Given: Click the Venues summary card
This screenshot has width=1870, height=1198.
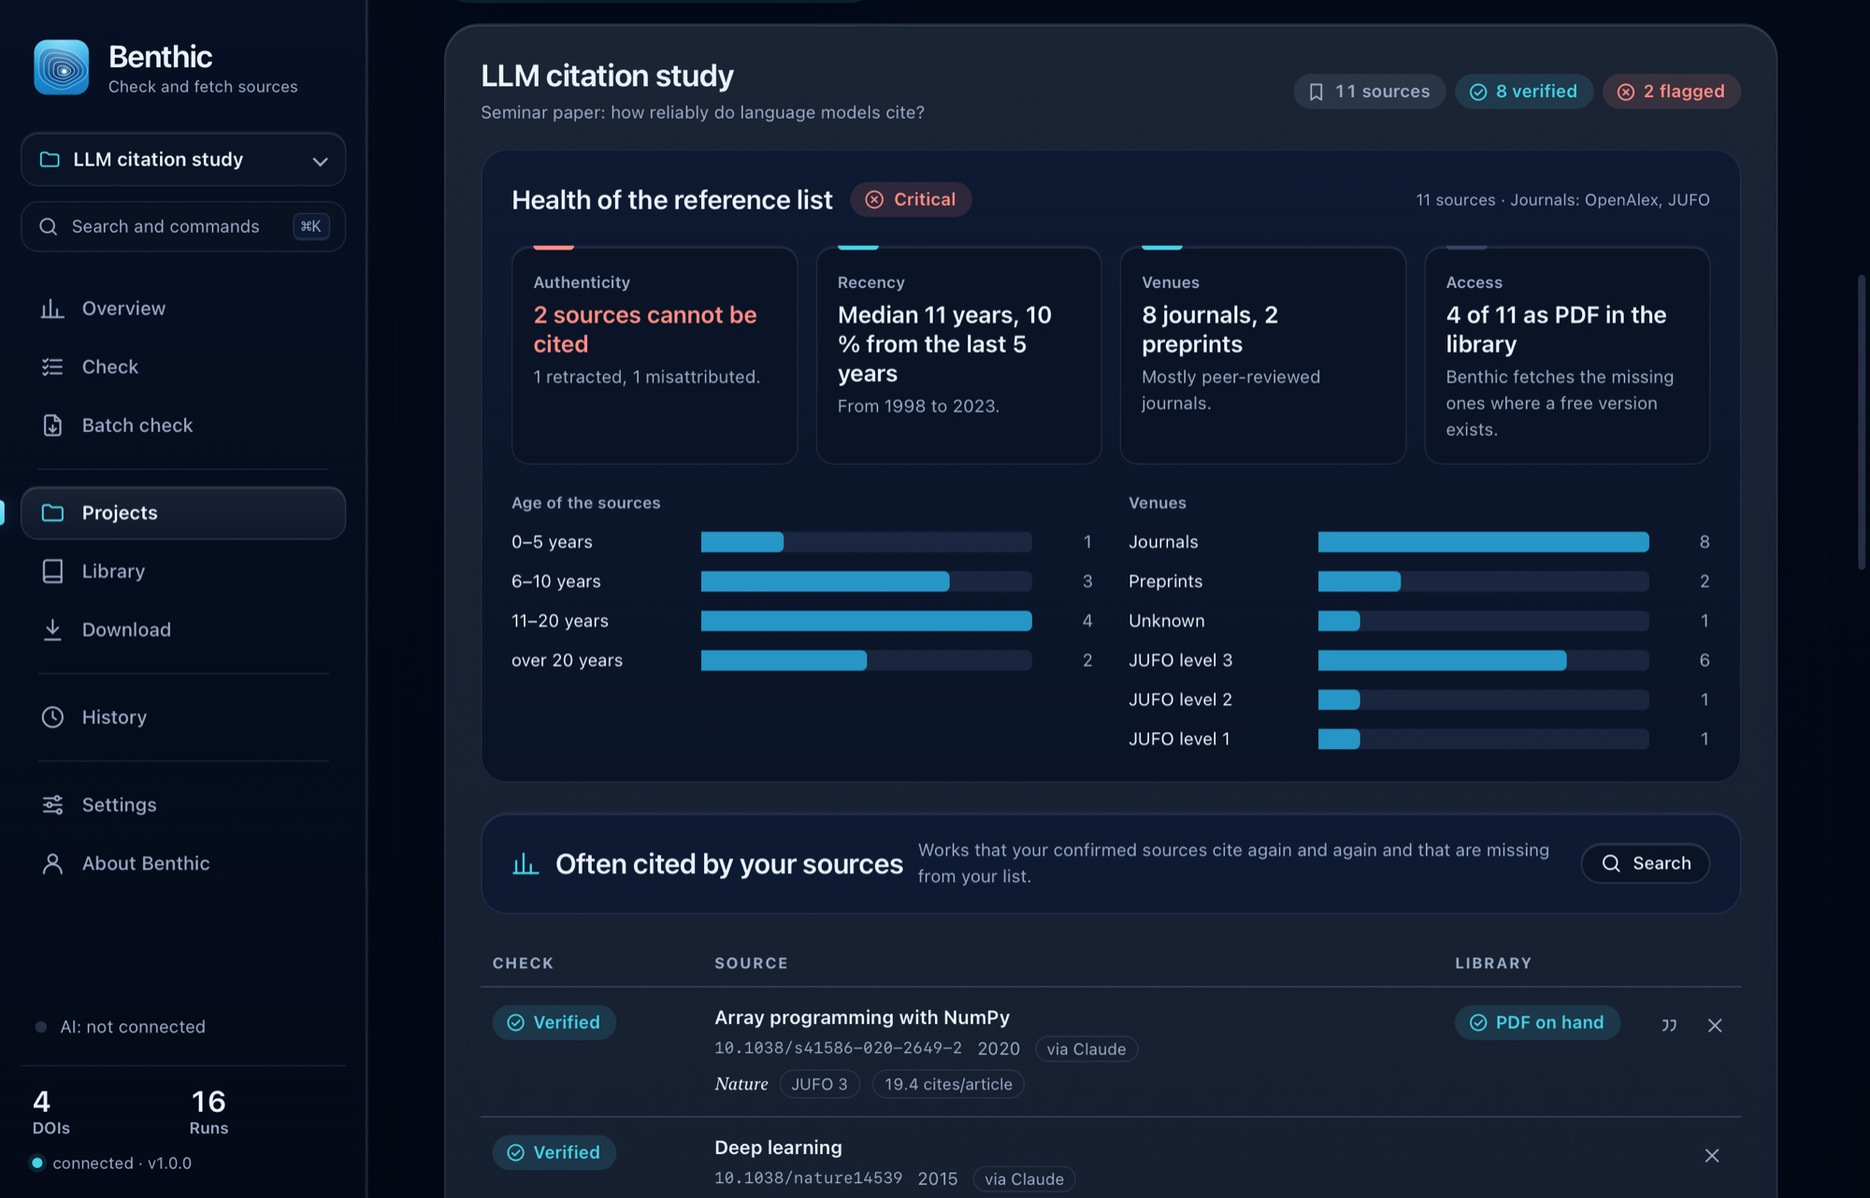Looking at the screenshot, I should tap(1263, 355).
